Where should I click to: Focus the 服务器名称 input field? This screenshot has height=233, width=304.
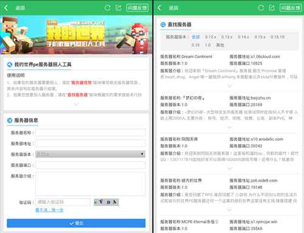pyautogui.click(x=91, y=133)
